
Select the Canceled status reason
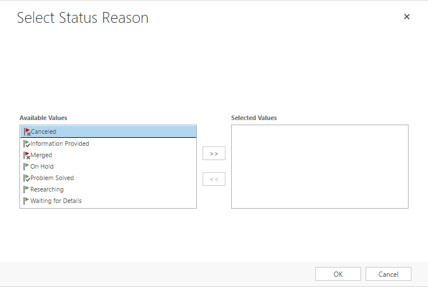click(108, 131)
